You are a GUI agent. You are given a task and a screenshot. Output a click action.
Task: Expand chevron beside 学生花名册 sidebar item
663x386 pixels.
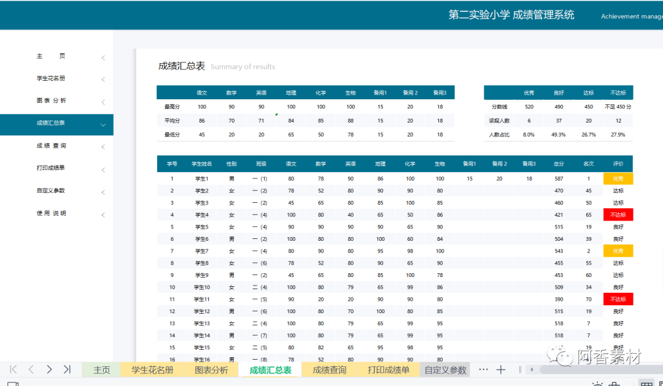pyautogui.click(x=103, y=79)
